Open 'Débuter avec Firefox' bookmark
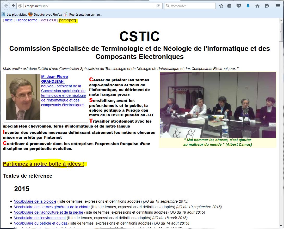Viewport: 284px width, 229px height. tap(46, 15)
